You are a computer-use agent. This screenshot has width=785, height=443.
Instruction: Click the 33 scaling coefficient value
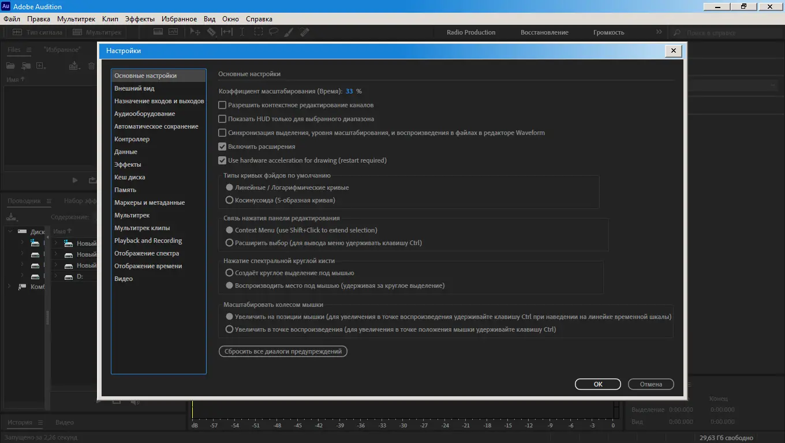[x=349, y=91]
